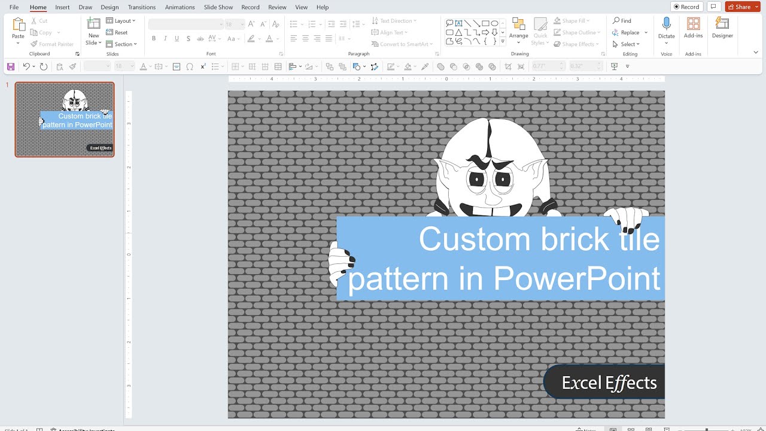Customize Quick Access Toolbar dropdown
The width and height of the screenshot is (766, 431).
point(627,66)
